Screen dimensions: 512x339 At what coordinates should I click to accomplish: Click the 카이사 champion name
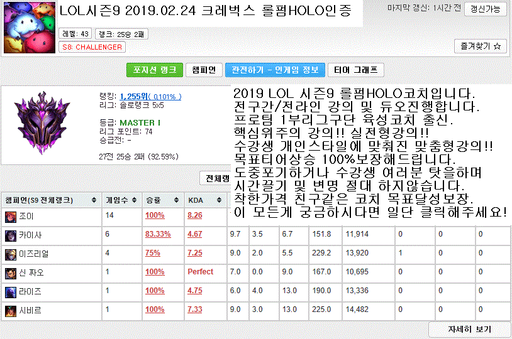[30, 235]
